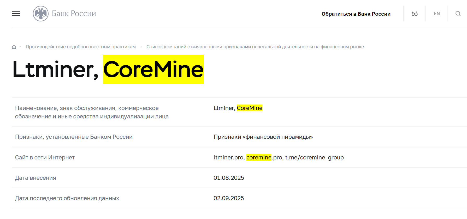This screenshot has height=219, width=467.
Task: Select the ltminer.pro, coremine.pro sites value
Action: click(x=279, y=157)
